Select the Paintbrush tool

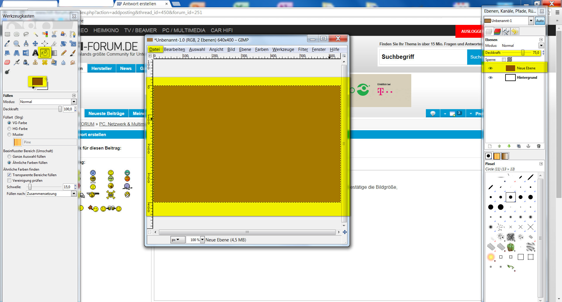pyautogui.click(x=73, y=53)
